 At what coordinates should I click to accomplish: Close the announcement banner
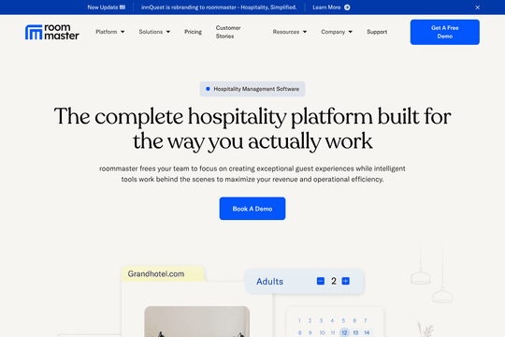(x=477, y=7)
